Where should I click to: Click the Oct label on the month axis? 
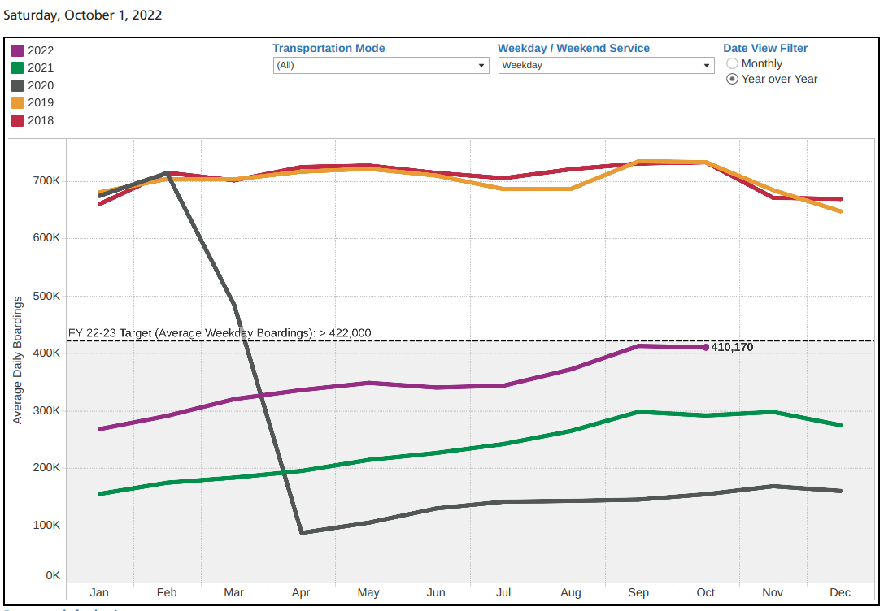pyautogui.click(x=706, y=592)
